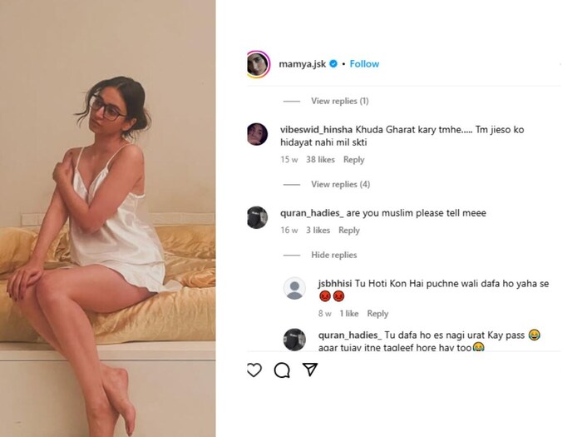Click the verified badge next to mamya.jsk
This screenshot has height=437, width=582.
333,64
